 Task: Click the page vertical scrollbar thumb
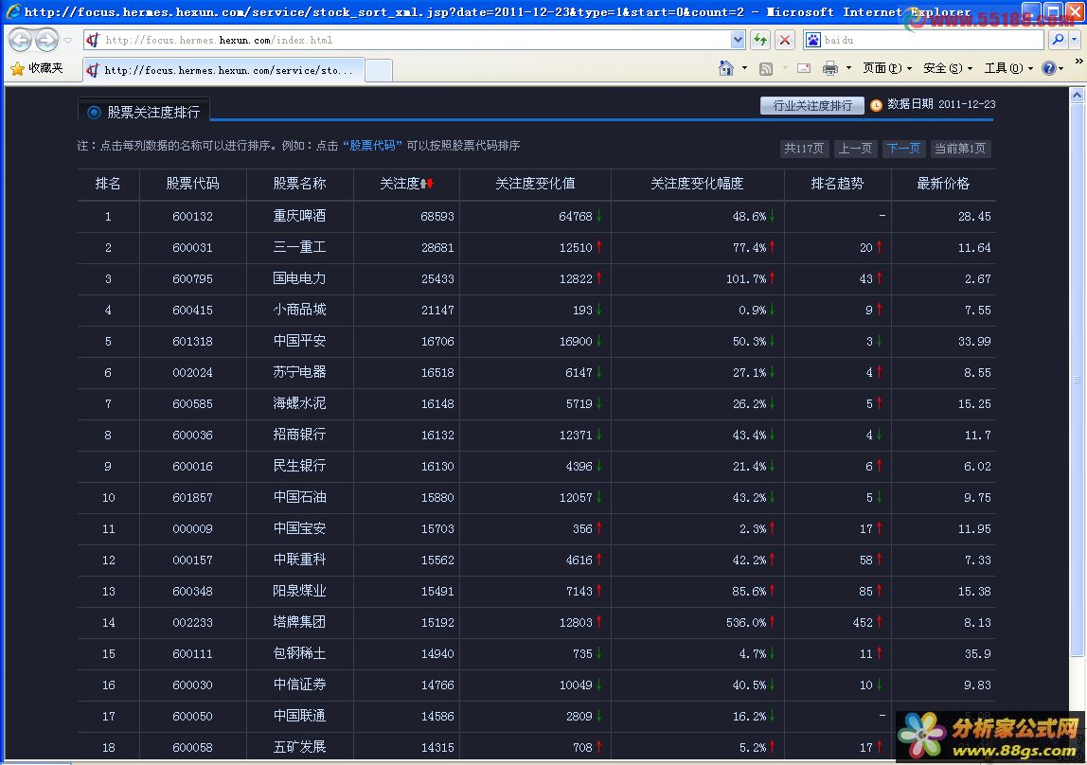pos(1077,379)
